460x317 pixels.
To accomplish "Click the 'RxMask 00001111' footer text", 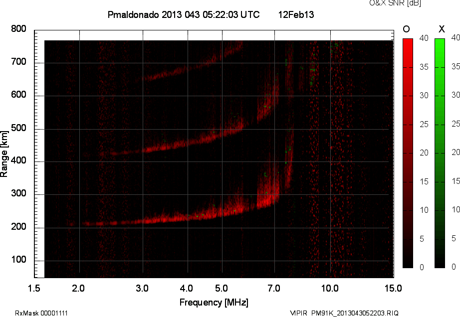I will [41, 313].
